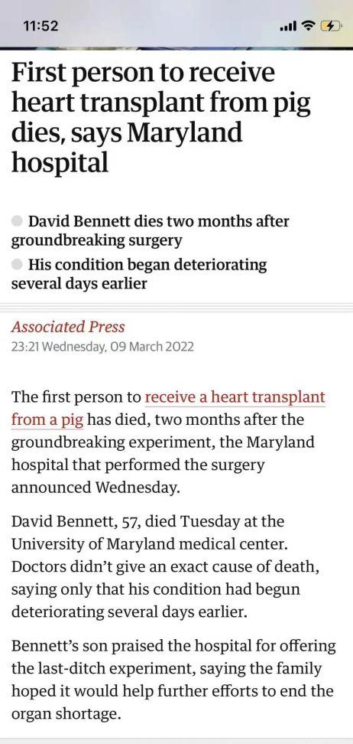Tap the 'organ shortage' closing text
Screen dimensions: 353x744
click(x=66, y=713)
